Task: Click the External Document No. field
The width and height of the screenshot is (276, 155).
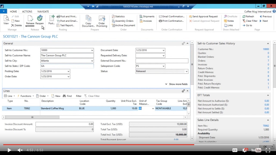Action: 162,61
